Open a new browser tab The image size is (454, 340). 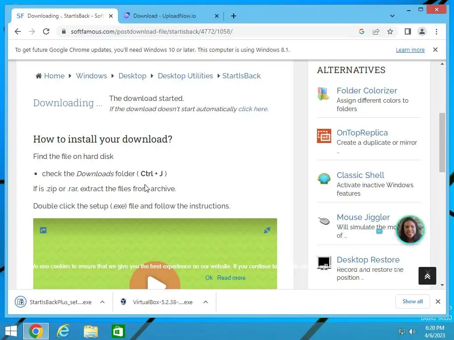(234, 16)
